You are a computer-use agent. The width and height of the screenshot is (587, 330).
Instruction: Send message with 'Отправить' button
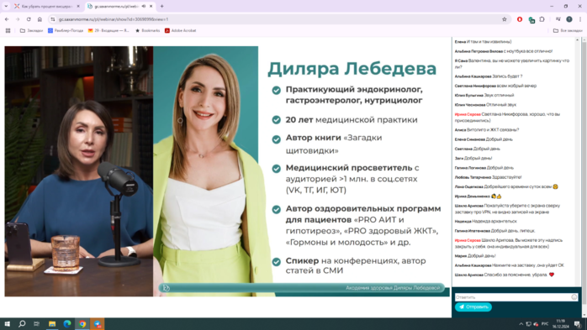(473, 306)
